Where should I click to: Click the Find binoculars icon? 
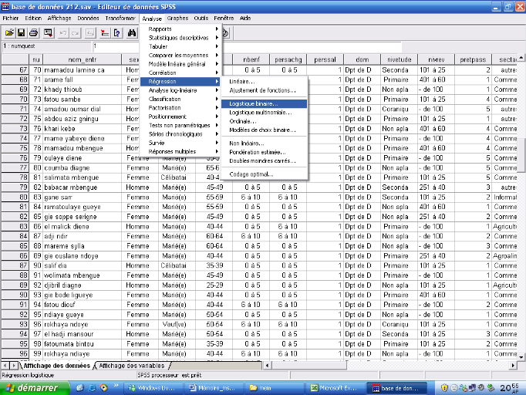pos(132,32)
